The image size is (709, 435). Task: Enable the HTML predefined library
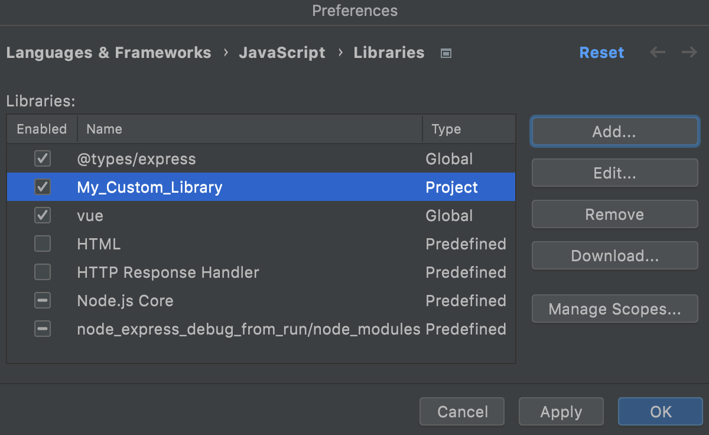42,244
